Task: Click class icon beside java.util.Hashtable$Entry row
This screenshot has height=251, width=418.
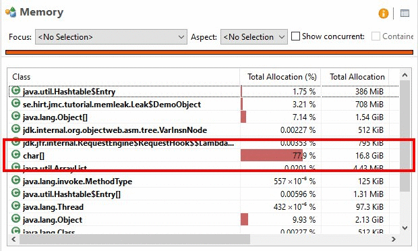Action: tap(16, 90)
